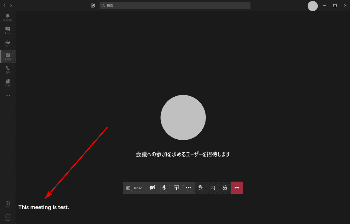Open the Apps store in sidebar
Viewport: 350px width, 224px height.
pos(8,204)
